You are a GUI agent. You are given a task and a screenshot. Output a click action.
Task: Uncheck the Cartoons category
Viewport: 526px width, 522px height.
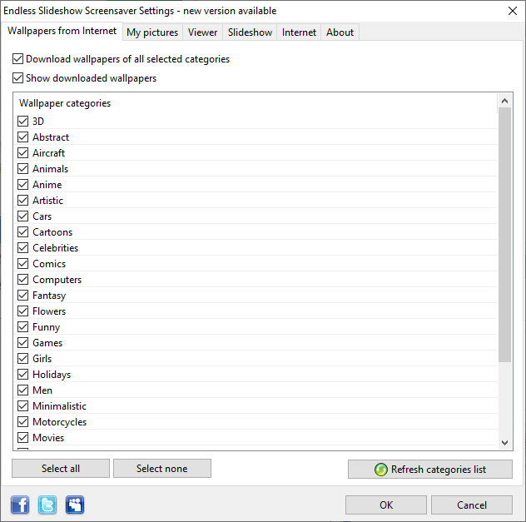[22, 231]
